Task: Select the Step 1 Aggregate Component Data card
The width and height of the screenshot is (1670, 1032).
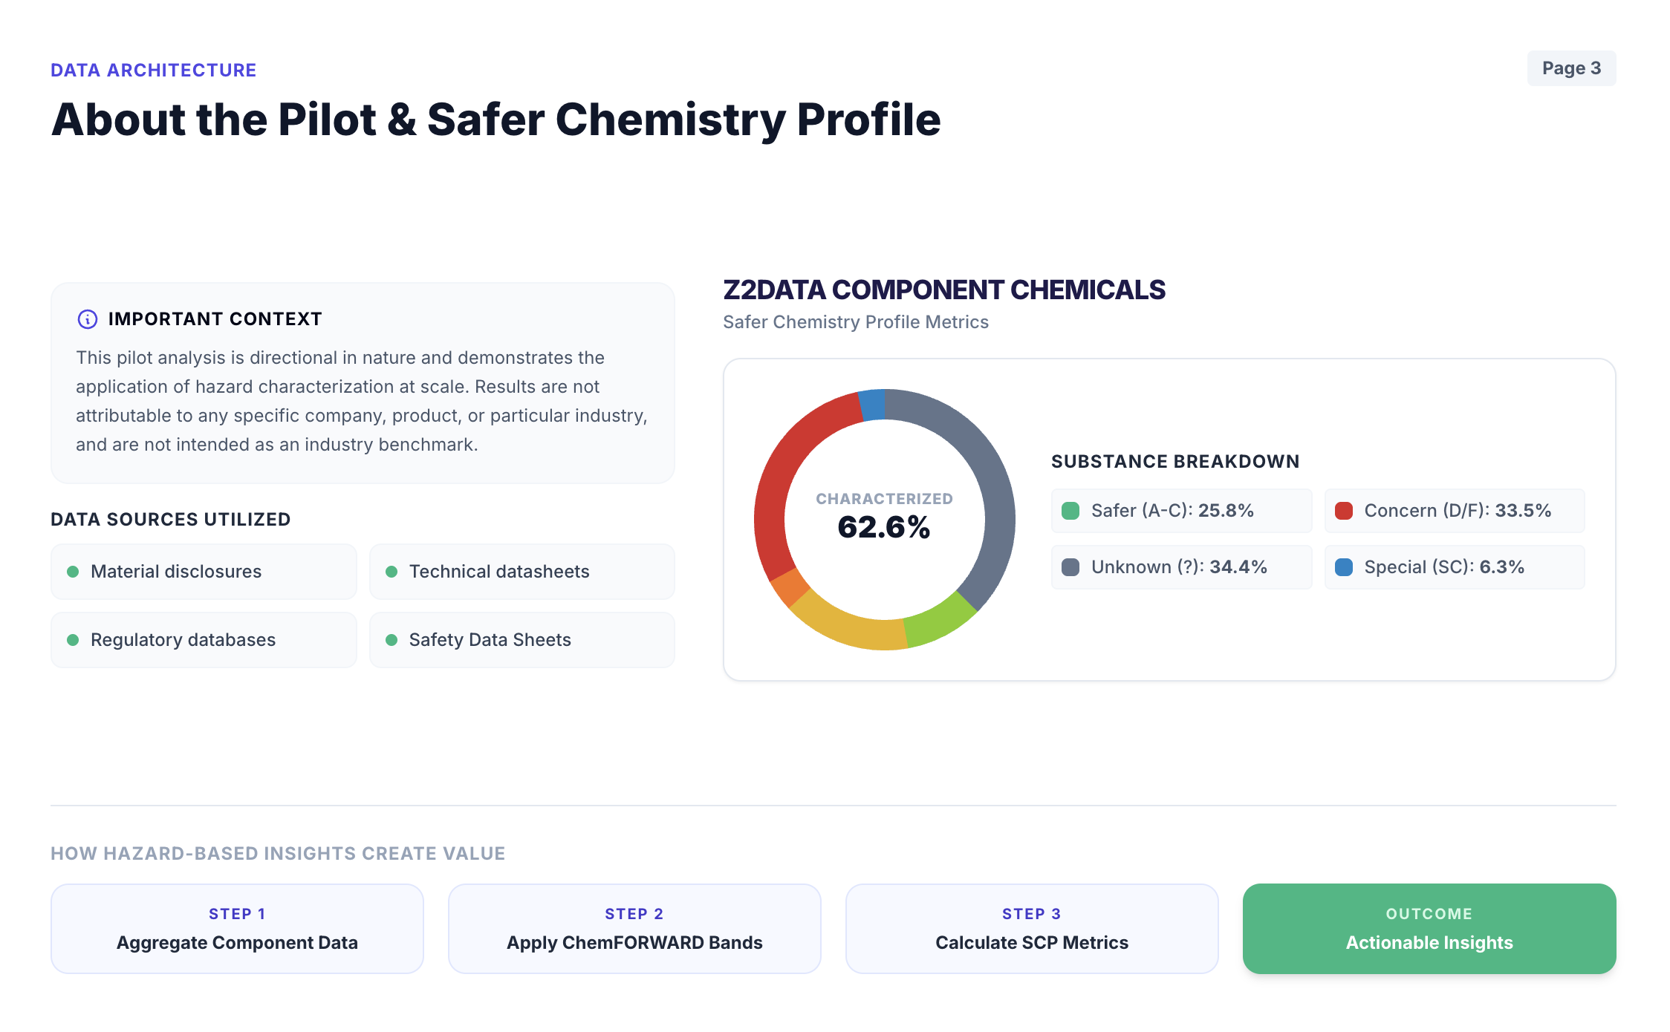Action: click(x=237, y=929)
